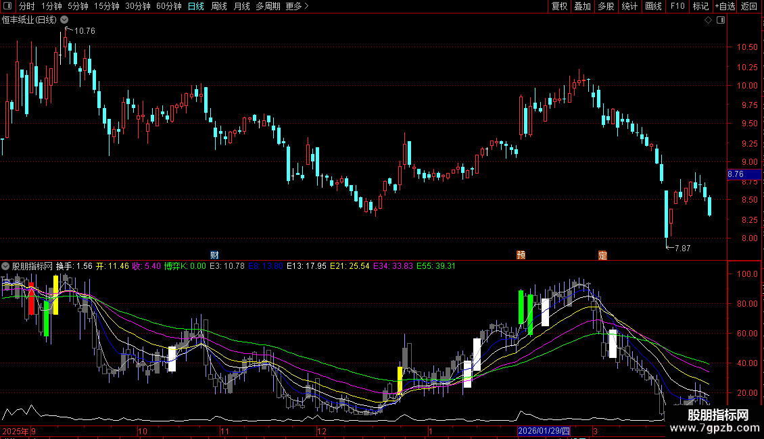The width and height of the screenshot is (764, 439).
Task: Click the 定 marker icon on the timeline
Action: (x=602, y=255)
